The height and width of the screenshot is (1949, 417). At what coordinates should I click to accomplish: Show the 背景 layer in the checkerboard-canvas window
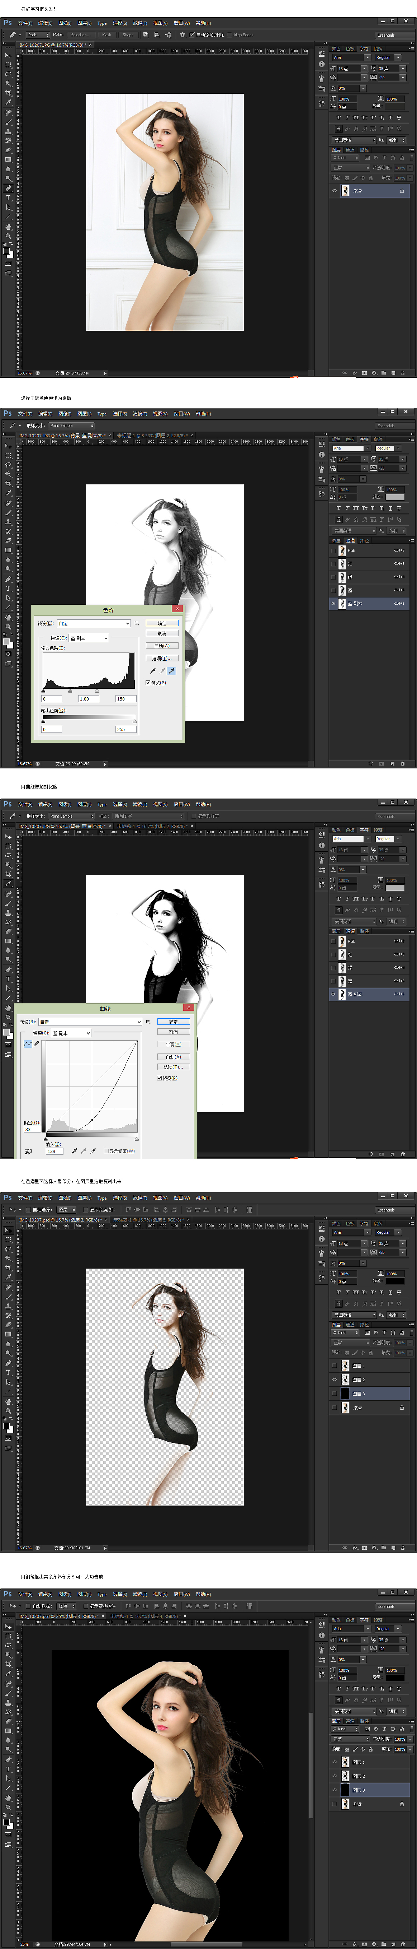pyautogui.click(x=335, y=1407)
